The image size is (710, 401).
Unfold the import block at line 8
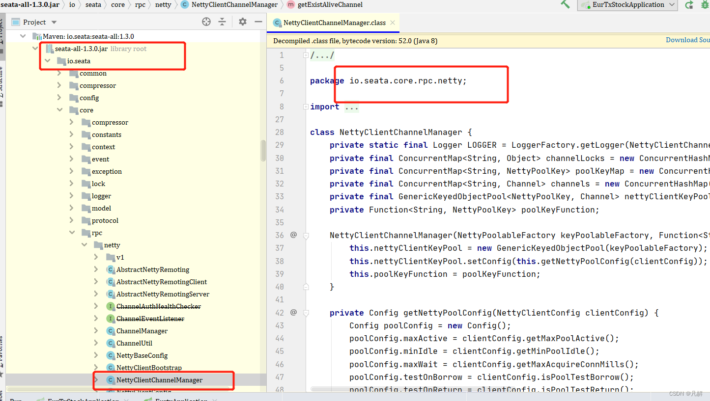(x=306, y=107)
